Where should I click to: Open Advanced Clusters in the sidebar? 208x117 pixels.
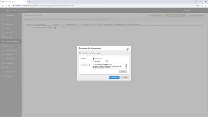(x=10, y=72)
